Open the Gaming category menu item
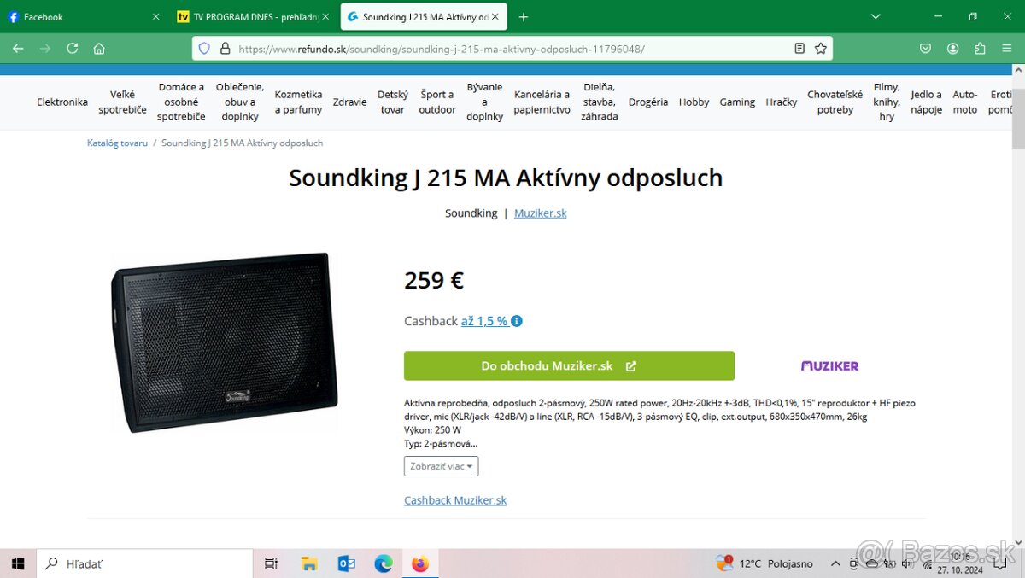The height and width of the screenshot is (578, 1025). tap(736, 102)
